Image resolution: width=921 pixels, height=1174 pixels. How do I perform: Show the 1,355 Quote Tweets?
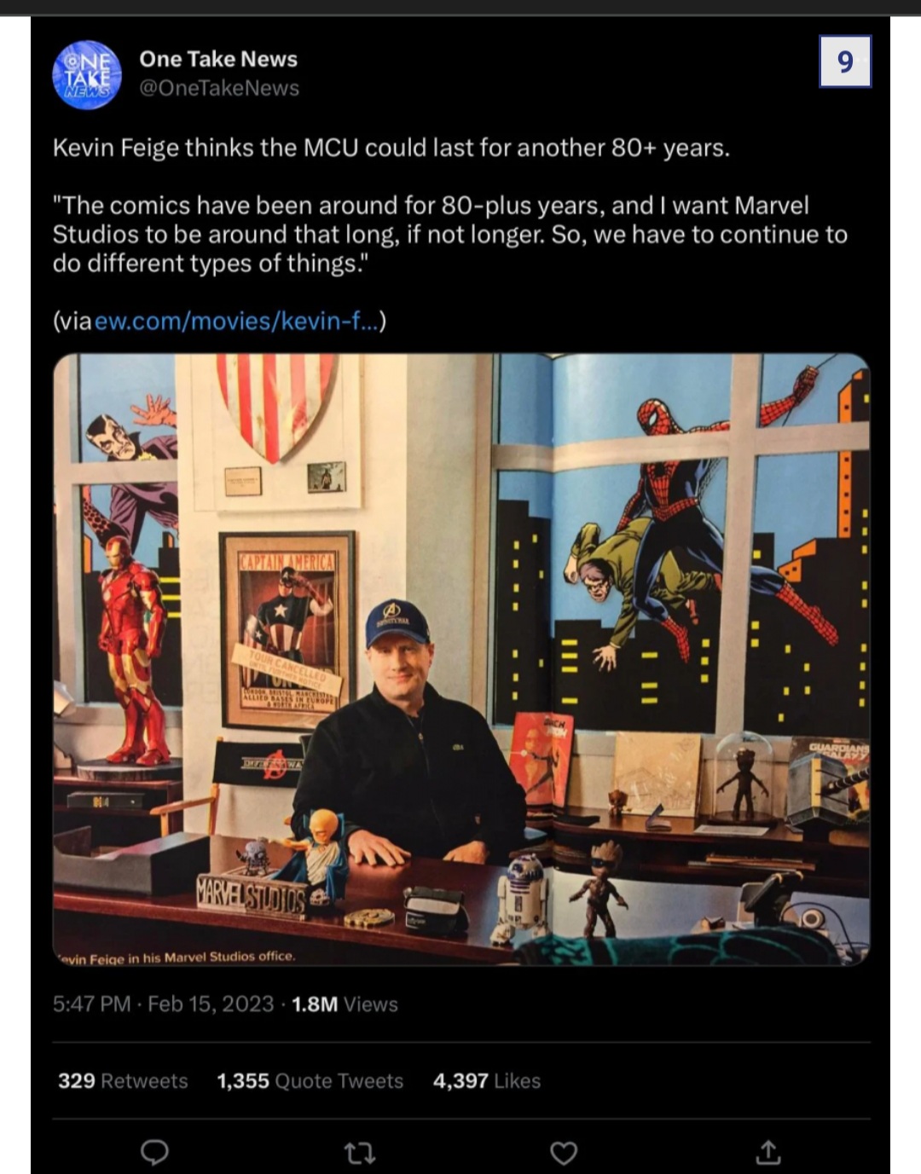click(x=310, y=1080)
